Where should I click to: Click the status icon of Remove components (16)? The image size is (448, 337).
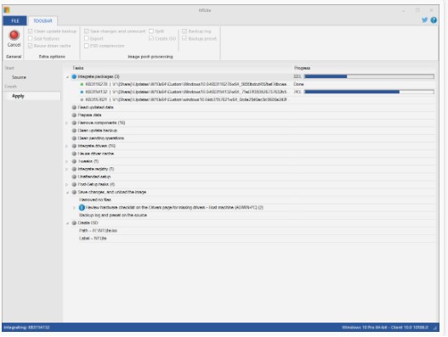pos(74,123)
